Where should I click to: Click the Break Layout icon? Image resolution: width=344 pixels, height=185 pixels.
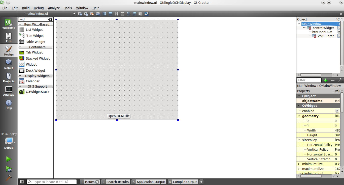(140, 14)
